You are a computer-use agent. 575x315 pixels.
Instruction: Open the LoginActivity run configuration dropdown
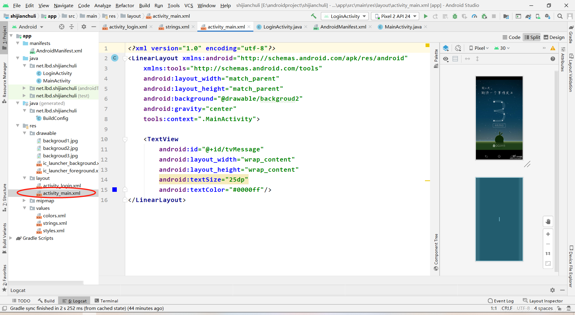click(x=345, y=16)
